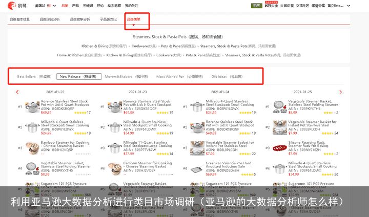Click Rorence stockpot thumbnail under 2021-01-22
This screenshot has height=217, width=369.
coord(32,107)
